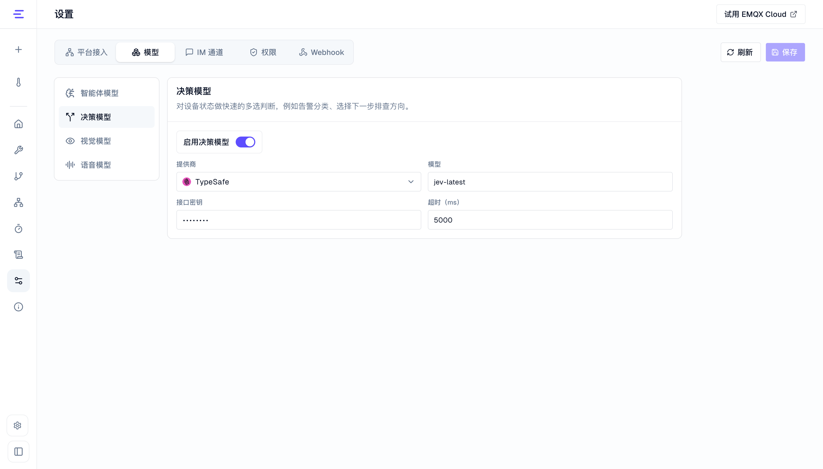Click the gear icon at bottom left
This screenshot has width=823, height=469.
pyautogui.click(x=18, y=425)
